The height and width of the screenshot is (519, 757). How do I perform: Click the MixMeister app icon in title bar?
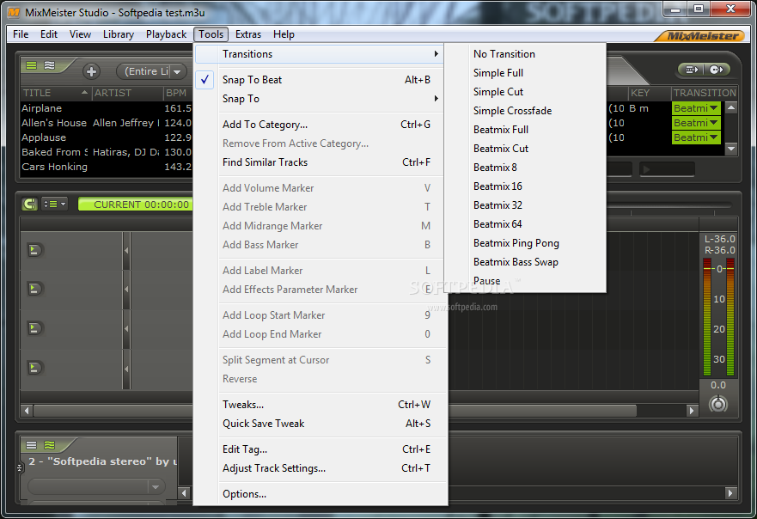[x=14, y=12]
